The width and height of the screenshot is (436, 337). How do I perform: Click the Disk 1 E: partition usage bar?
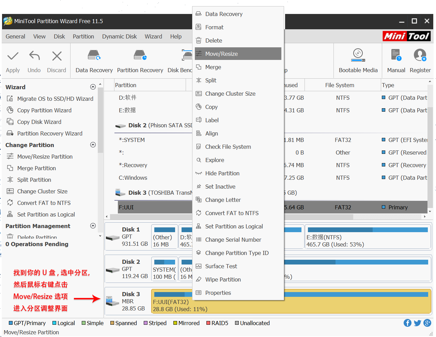point(368,230)
